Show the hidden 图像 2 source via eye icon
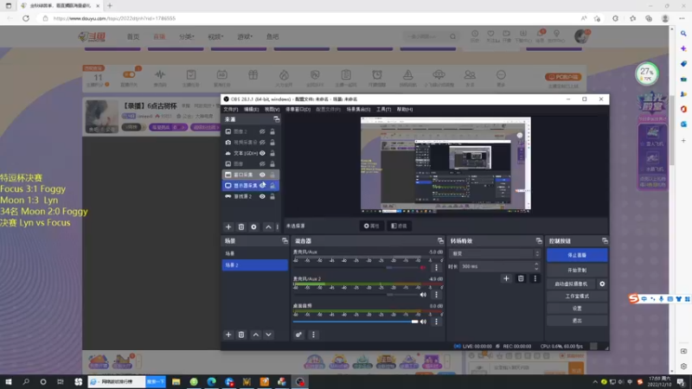Image resolution: width=692 pixels, height=389 pixels. [x=262, y=131]
